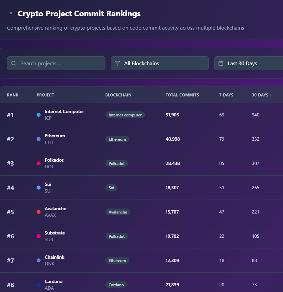The image size is (283, 292).
Task: Click the Cardano blockchain tag
Action: 116,285
